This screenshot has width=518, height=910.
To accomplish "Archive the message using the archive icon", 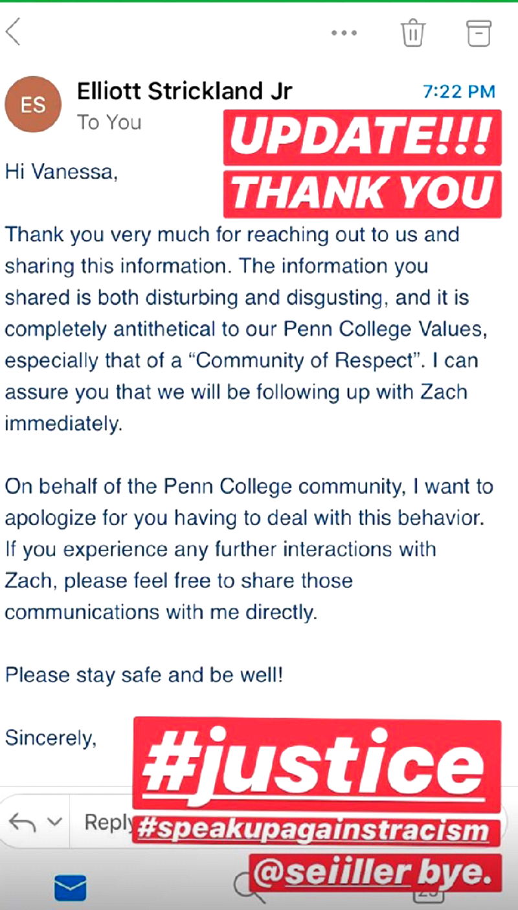I will tap(479, 32).
